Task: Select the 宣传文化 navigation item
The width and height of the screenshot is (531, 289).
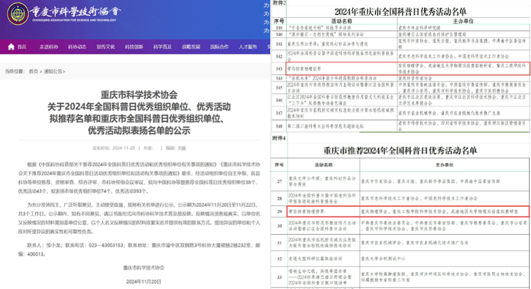Action: click(106, 47)
